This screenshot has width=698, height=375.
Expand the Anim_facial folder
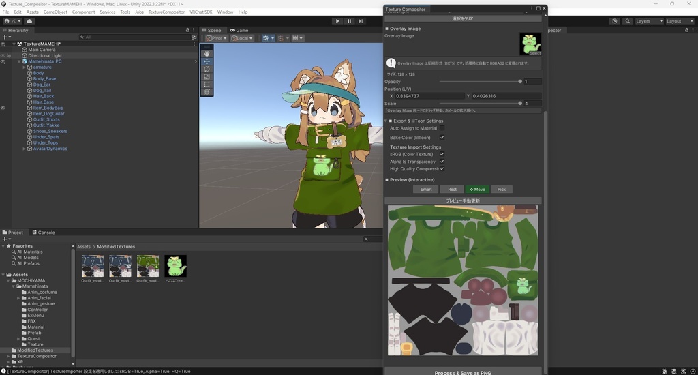tap(18, 298)
